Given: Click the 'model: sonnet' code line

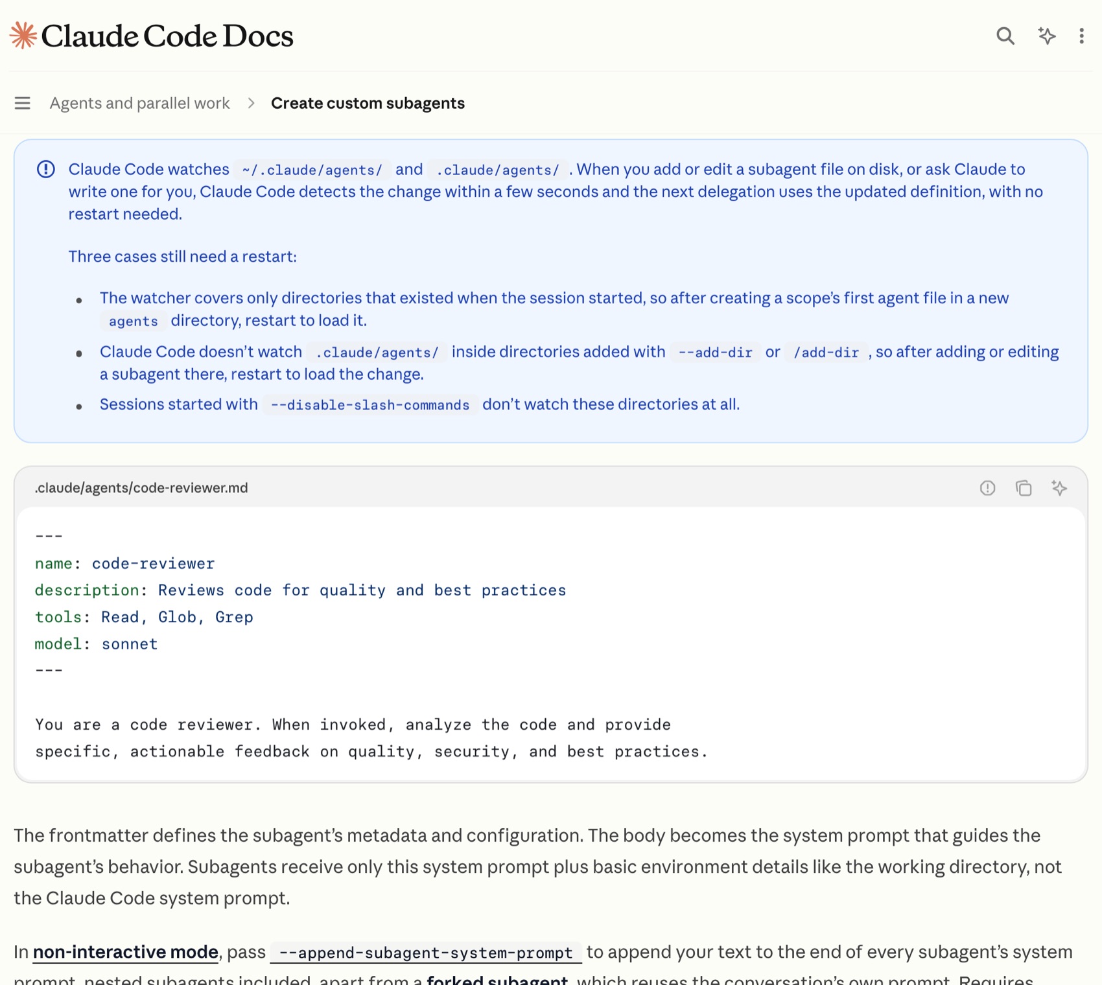Looking at the screenshot, I should (x=97, y=644).
